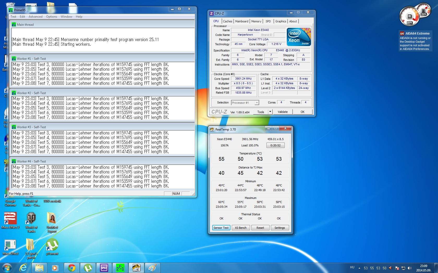Click the Core Speed 3901.24 MHz value
Image resolution: width=438 pixels, height=273 pixels.
point(244,79)
